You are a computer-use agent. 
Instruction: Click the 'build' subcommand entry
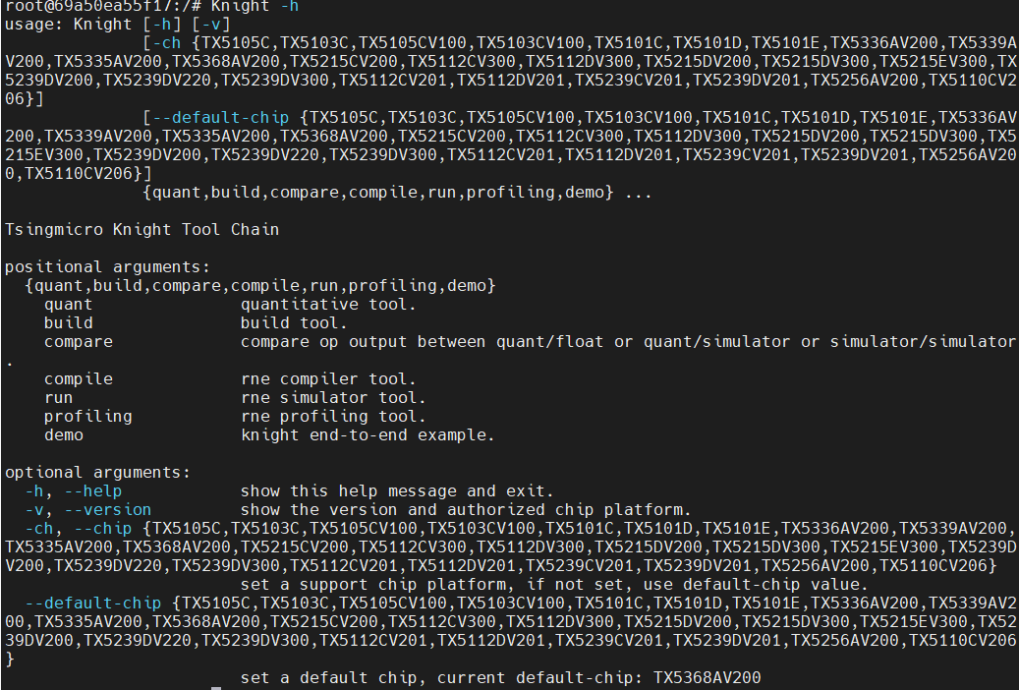click(x=68, y=323)
